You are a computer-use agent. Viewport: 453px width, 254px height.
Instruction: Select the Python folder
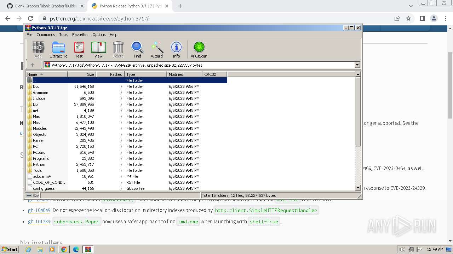coord(126,164)
